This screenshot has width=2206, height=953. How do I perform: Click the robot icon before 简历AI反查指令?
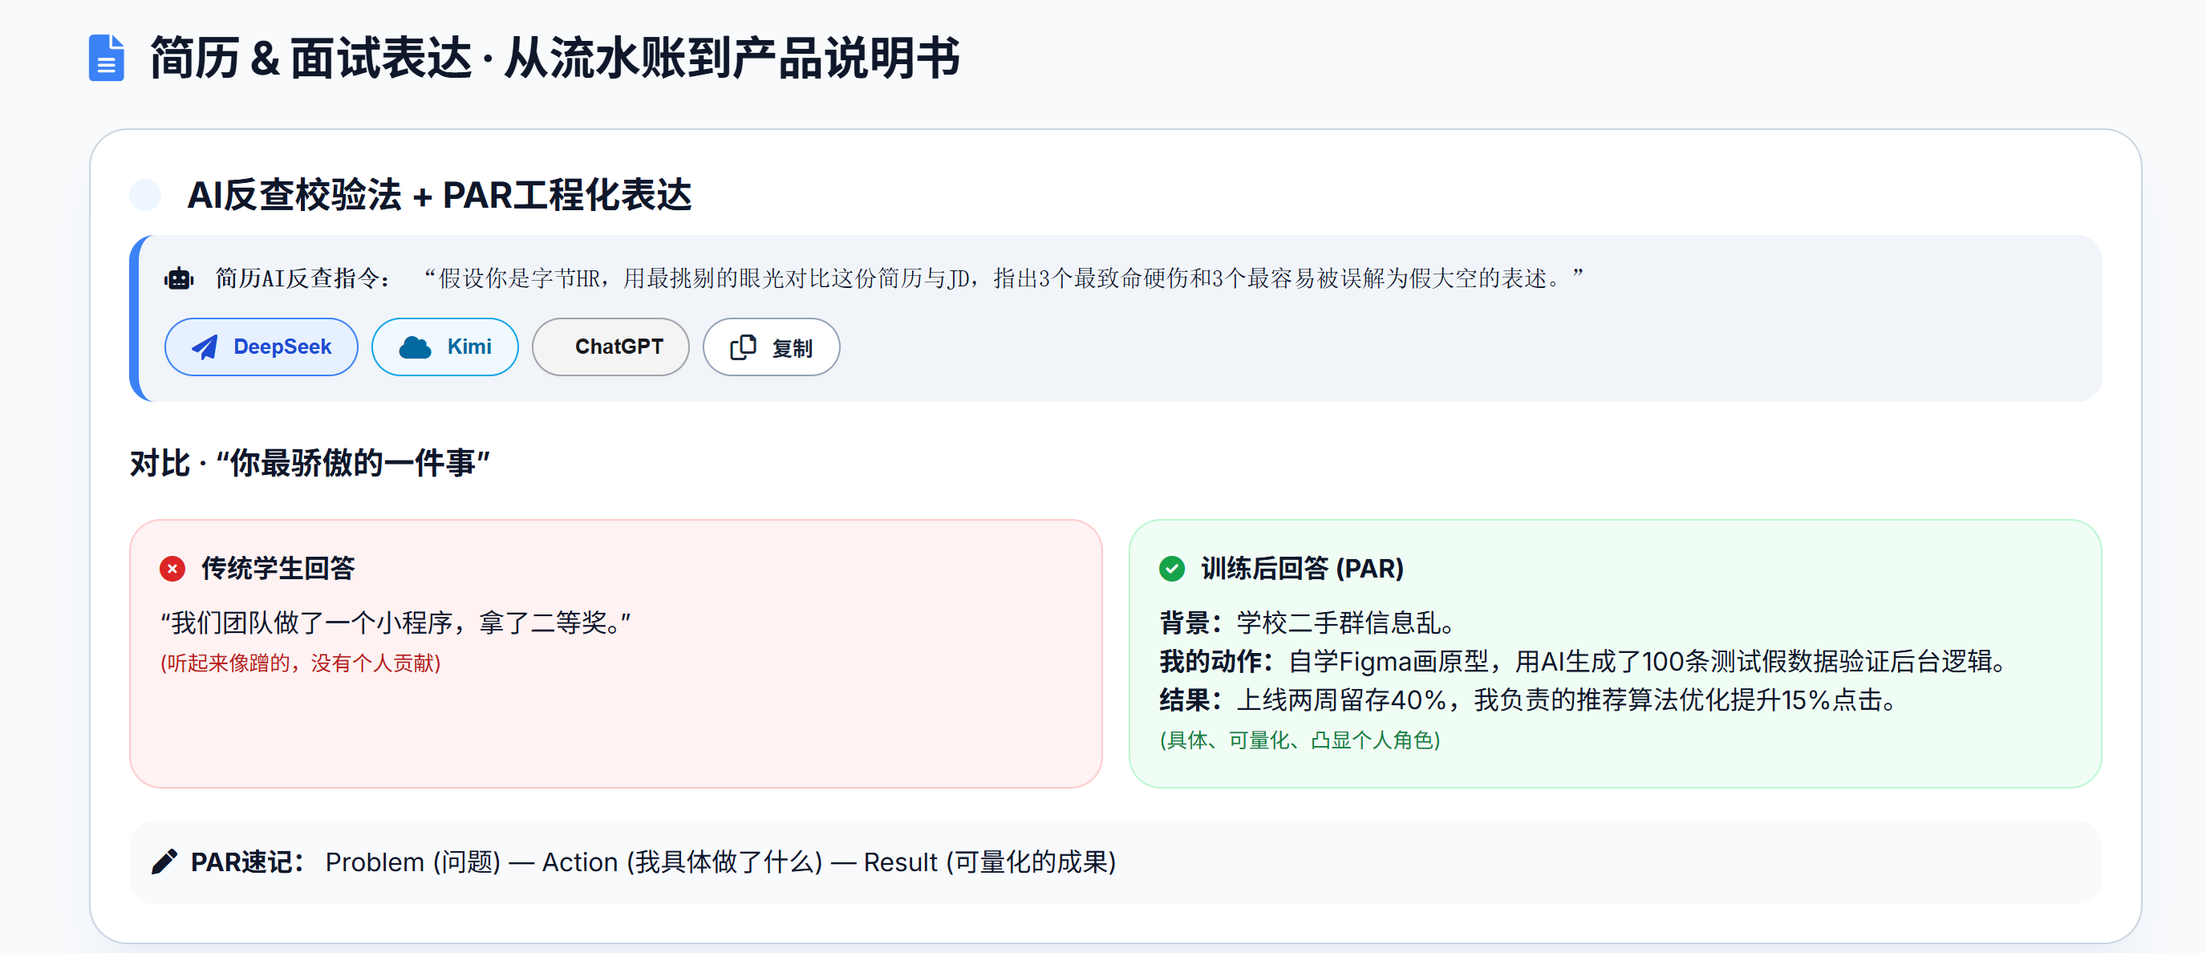(179, 278)
